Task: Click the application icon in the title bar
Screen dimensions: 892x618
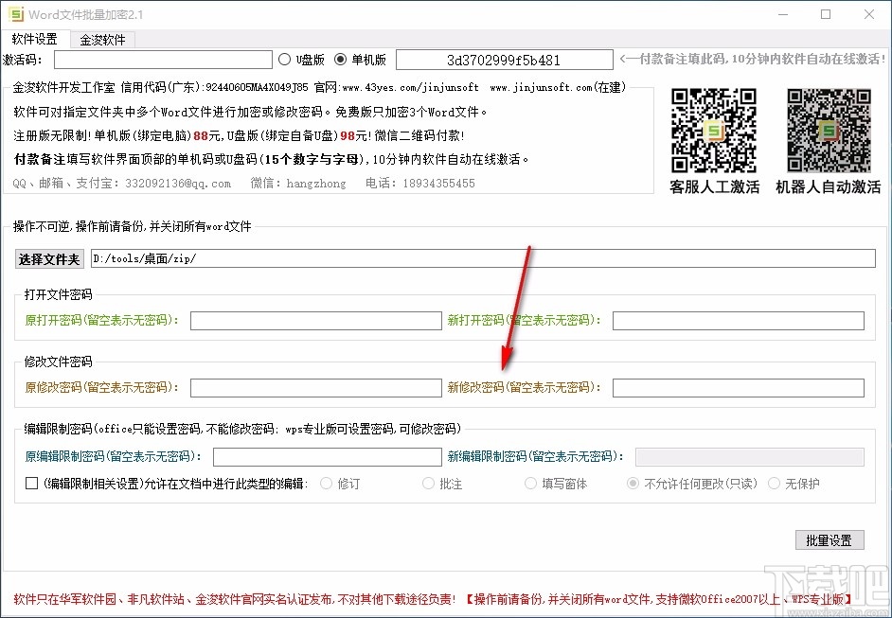Action: 15,14
